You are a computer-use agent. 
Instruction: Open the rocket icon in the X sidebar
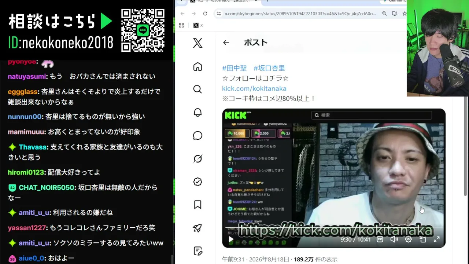197,228
